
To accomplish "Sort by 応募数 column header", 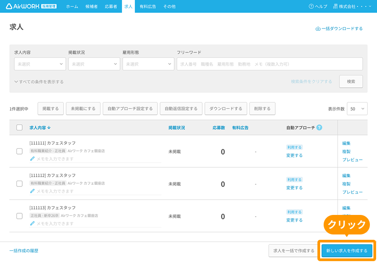I will click(x=219, y=128).
